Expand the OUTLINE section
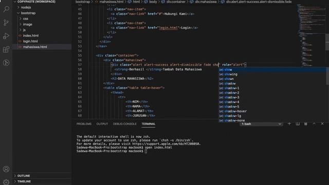Screen dimensions: 329x185 24,176
